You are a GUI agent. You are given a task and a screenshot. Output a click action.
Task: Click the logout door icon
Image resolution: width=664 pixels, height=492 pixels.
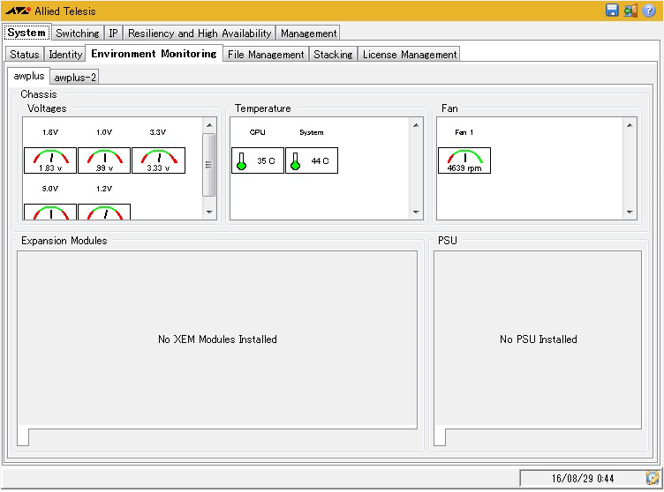point(630,11)
